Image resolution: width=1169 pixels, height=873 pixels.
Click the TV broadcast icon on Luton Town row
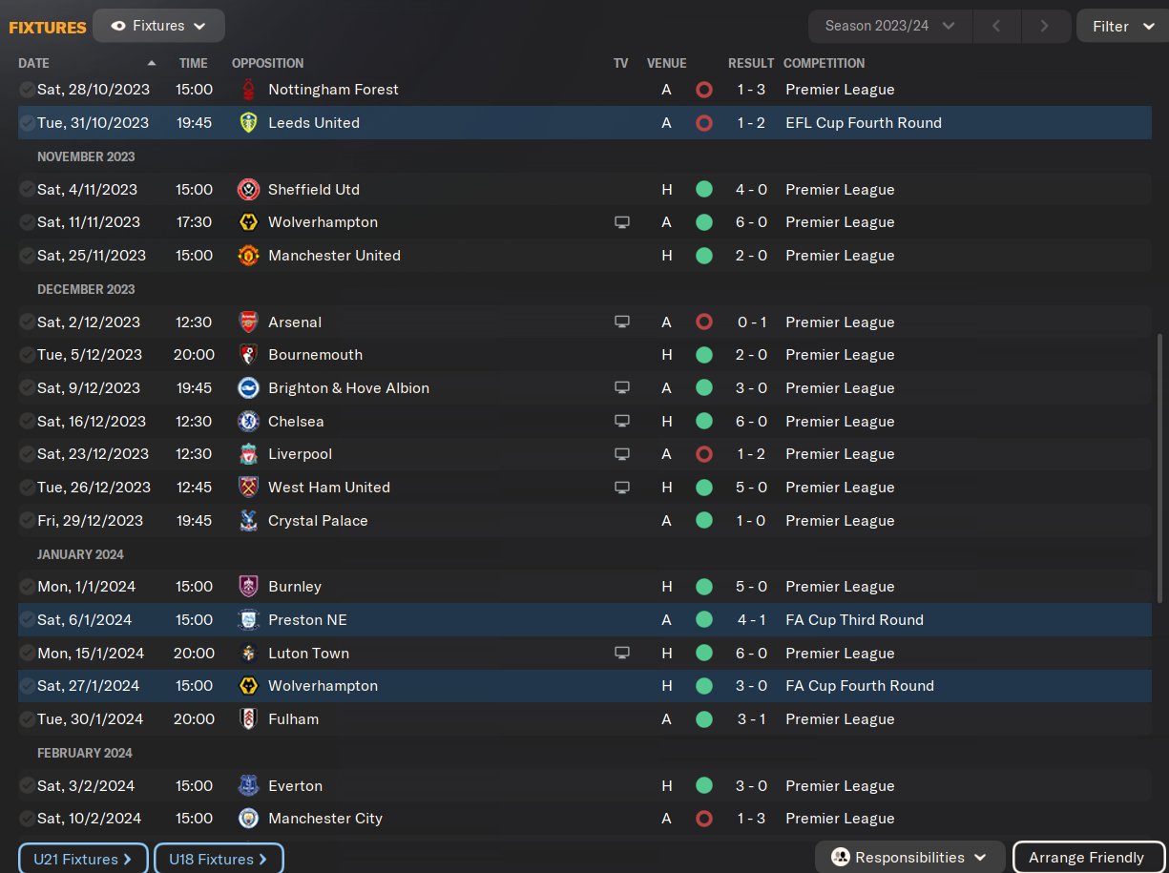pos(622,654)
